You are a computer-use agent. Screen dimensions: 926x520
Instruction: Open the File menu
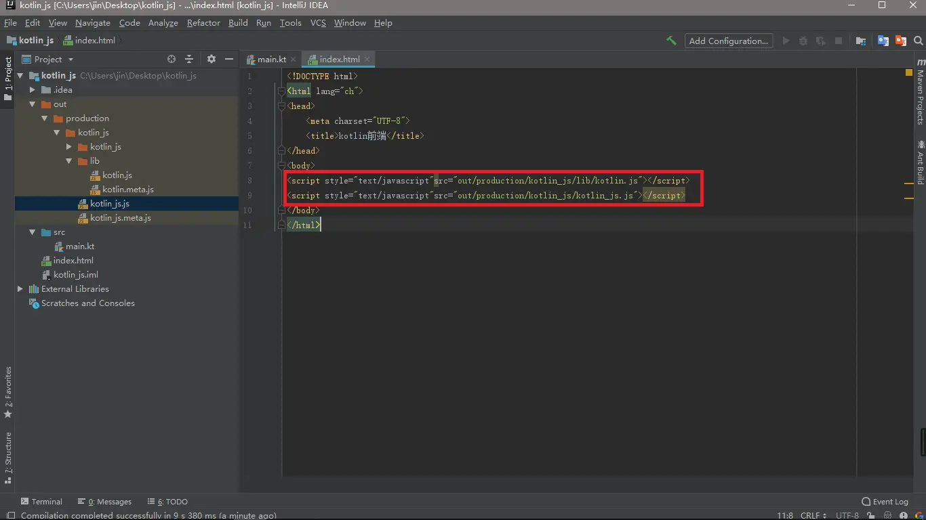(x=10, y=22)
